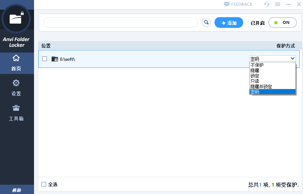Toggle the ON protection switch
This screenshot has height=194, width=303.
pyautogui.click(x=282, y=23)
